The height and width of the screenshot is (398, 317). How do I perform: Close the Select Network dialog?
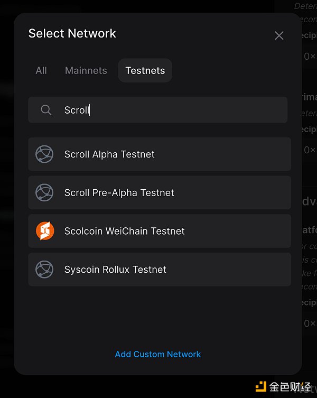click(279, 35)
